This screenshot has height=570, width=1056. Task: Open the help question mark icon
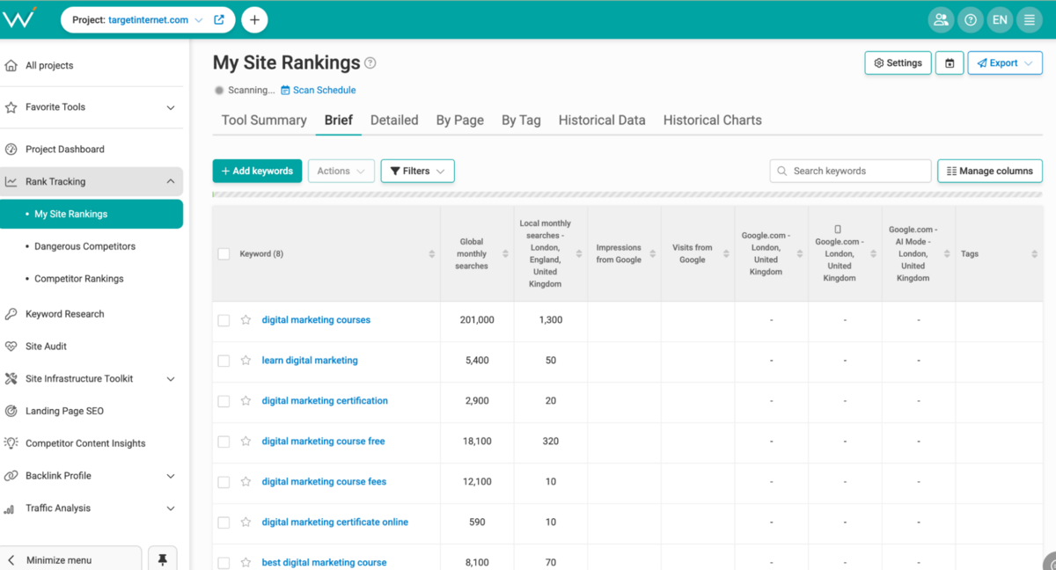971,20
